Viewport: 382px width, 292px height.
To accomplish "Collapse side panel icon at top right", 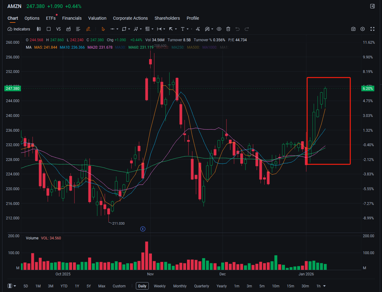I will point(372,6).
